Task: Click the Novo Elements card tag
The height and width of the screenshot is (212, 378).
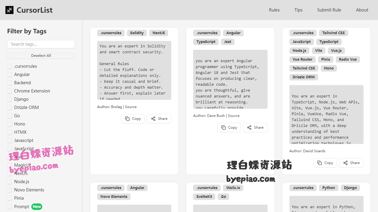Action: (114, 197)
